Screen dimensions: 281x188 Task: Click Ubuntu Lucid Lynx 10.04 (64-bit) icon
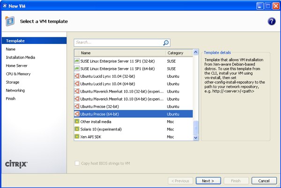click(x=77, y=84)
